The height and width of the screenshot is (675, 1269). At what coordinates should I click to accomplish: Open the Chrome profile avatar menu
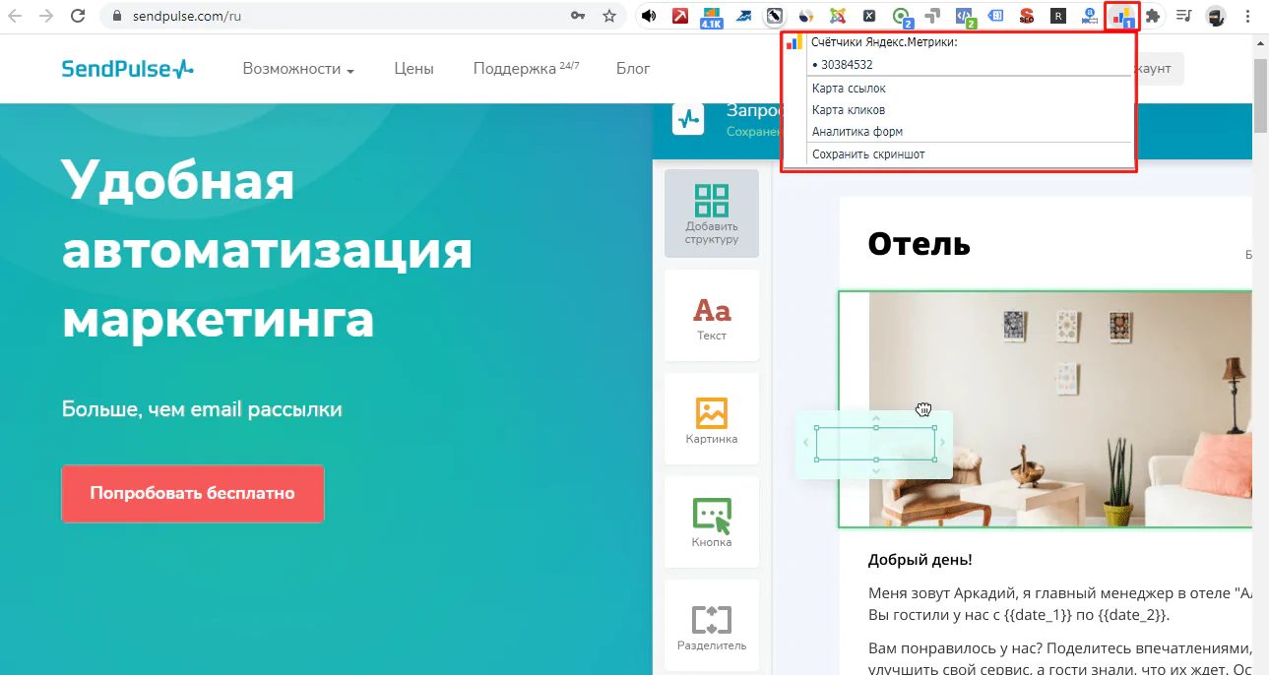point(1217,16)
